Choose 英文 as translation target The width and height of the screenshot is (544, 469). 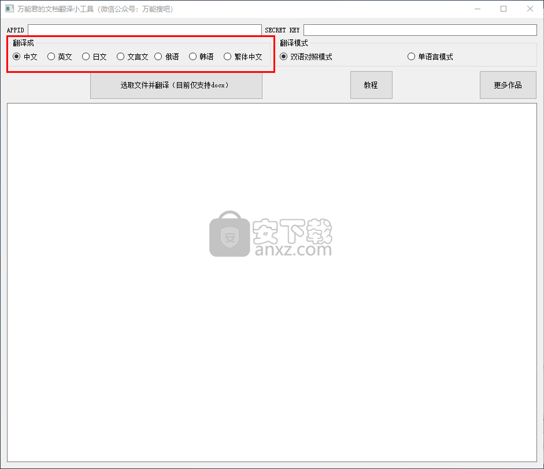(x=51, y=57)
